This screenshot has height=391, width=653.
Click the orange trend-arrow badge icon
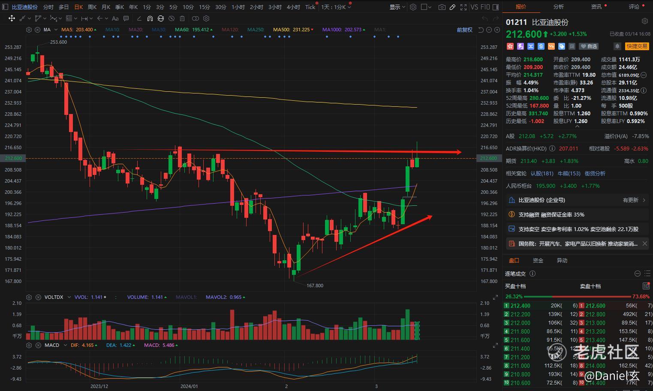coord(551,46)
